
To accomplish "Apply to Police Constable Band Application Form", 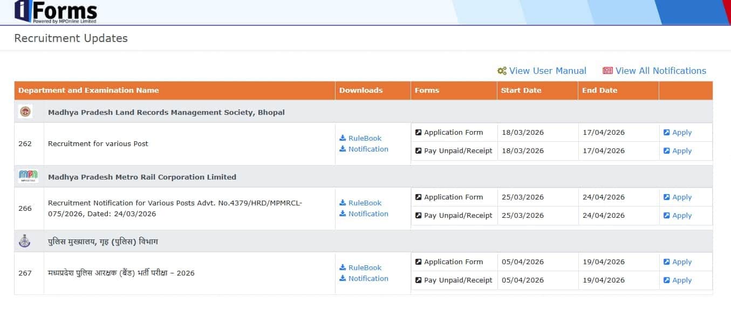I will click(x=681, y=262).
